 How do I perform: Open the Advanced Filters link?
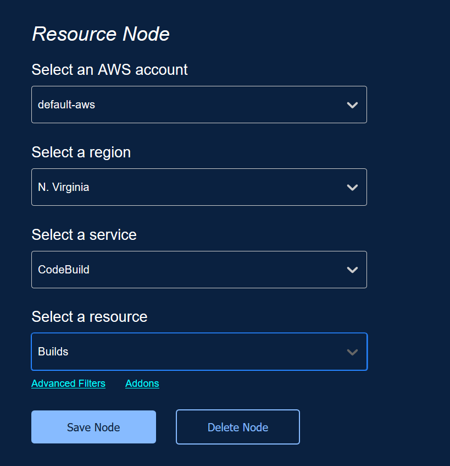click(x=68, y=383)
